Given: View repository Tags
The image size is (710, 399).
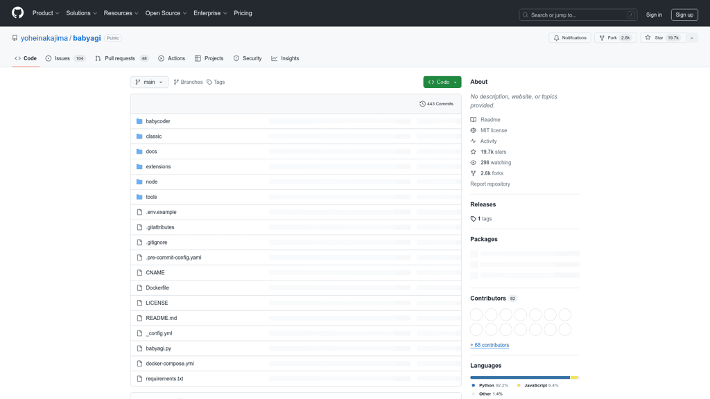Looking at the screenshot, I should [x=216, y=82].
